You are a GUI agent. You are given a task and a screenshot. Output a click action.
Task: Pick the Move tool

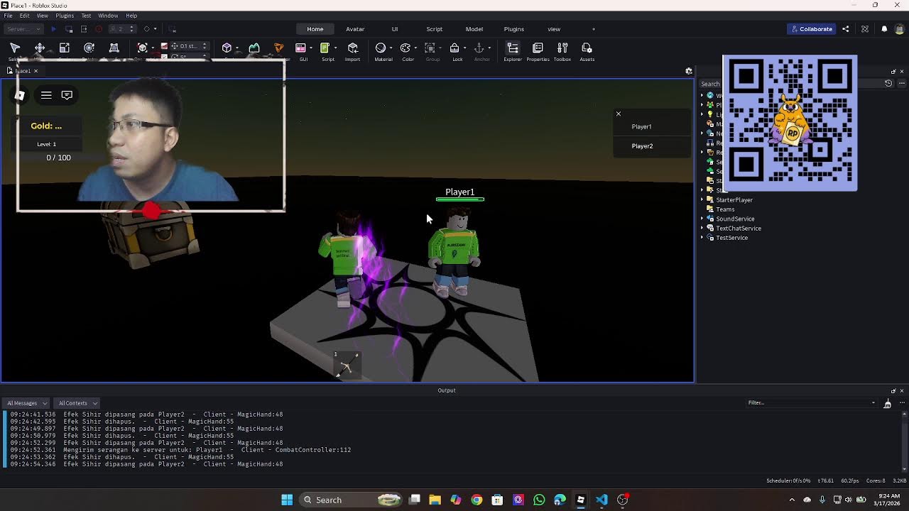click(40, 48)
